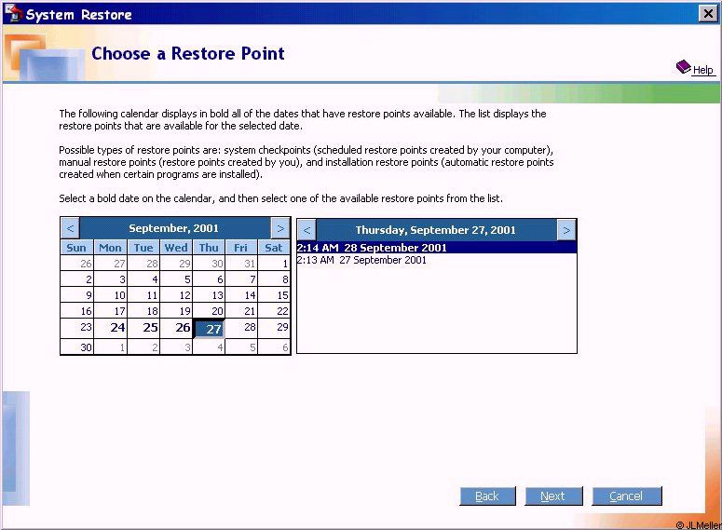Select bold date 25 on calendar
This screenshot has height=530, width=722.
coord(143,327)
